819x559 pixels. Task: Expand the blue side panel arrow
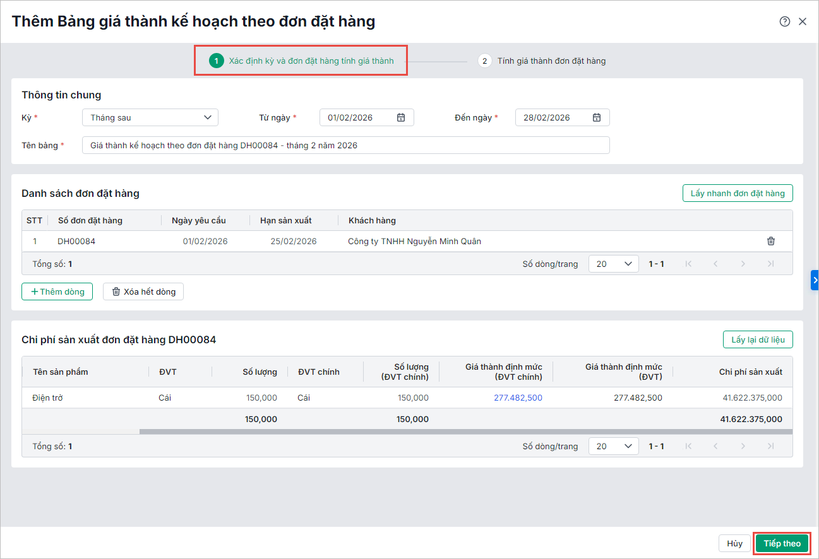click(815, 279)
